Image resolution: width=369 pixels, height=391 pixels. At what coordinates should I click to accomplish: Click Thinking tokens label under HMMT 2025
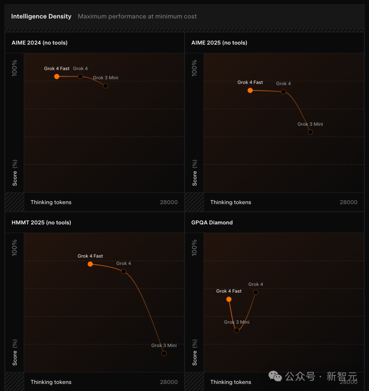51,382
